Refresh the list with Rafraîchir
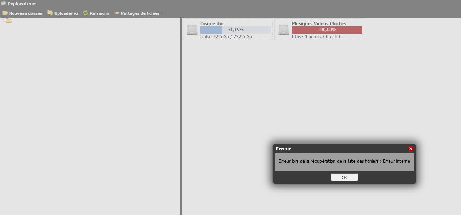The image size is (461, 215). click(x=96, y=13)
